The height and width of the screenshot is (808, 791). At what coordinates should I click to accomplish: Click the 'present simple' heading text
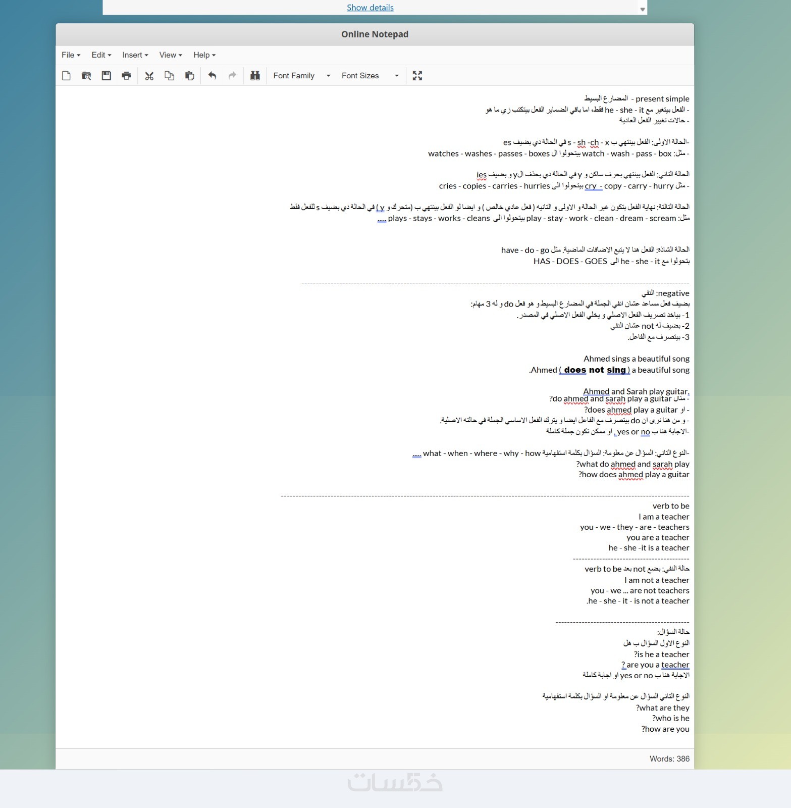coord(662,99)
